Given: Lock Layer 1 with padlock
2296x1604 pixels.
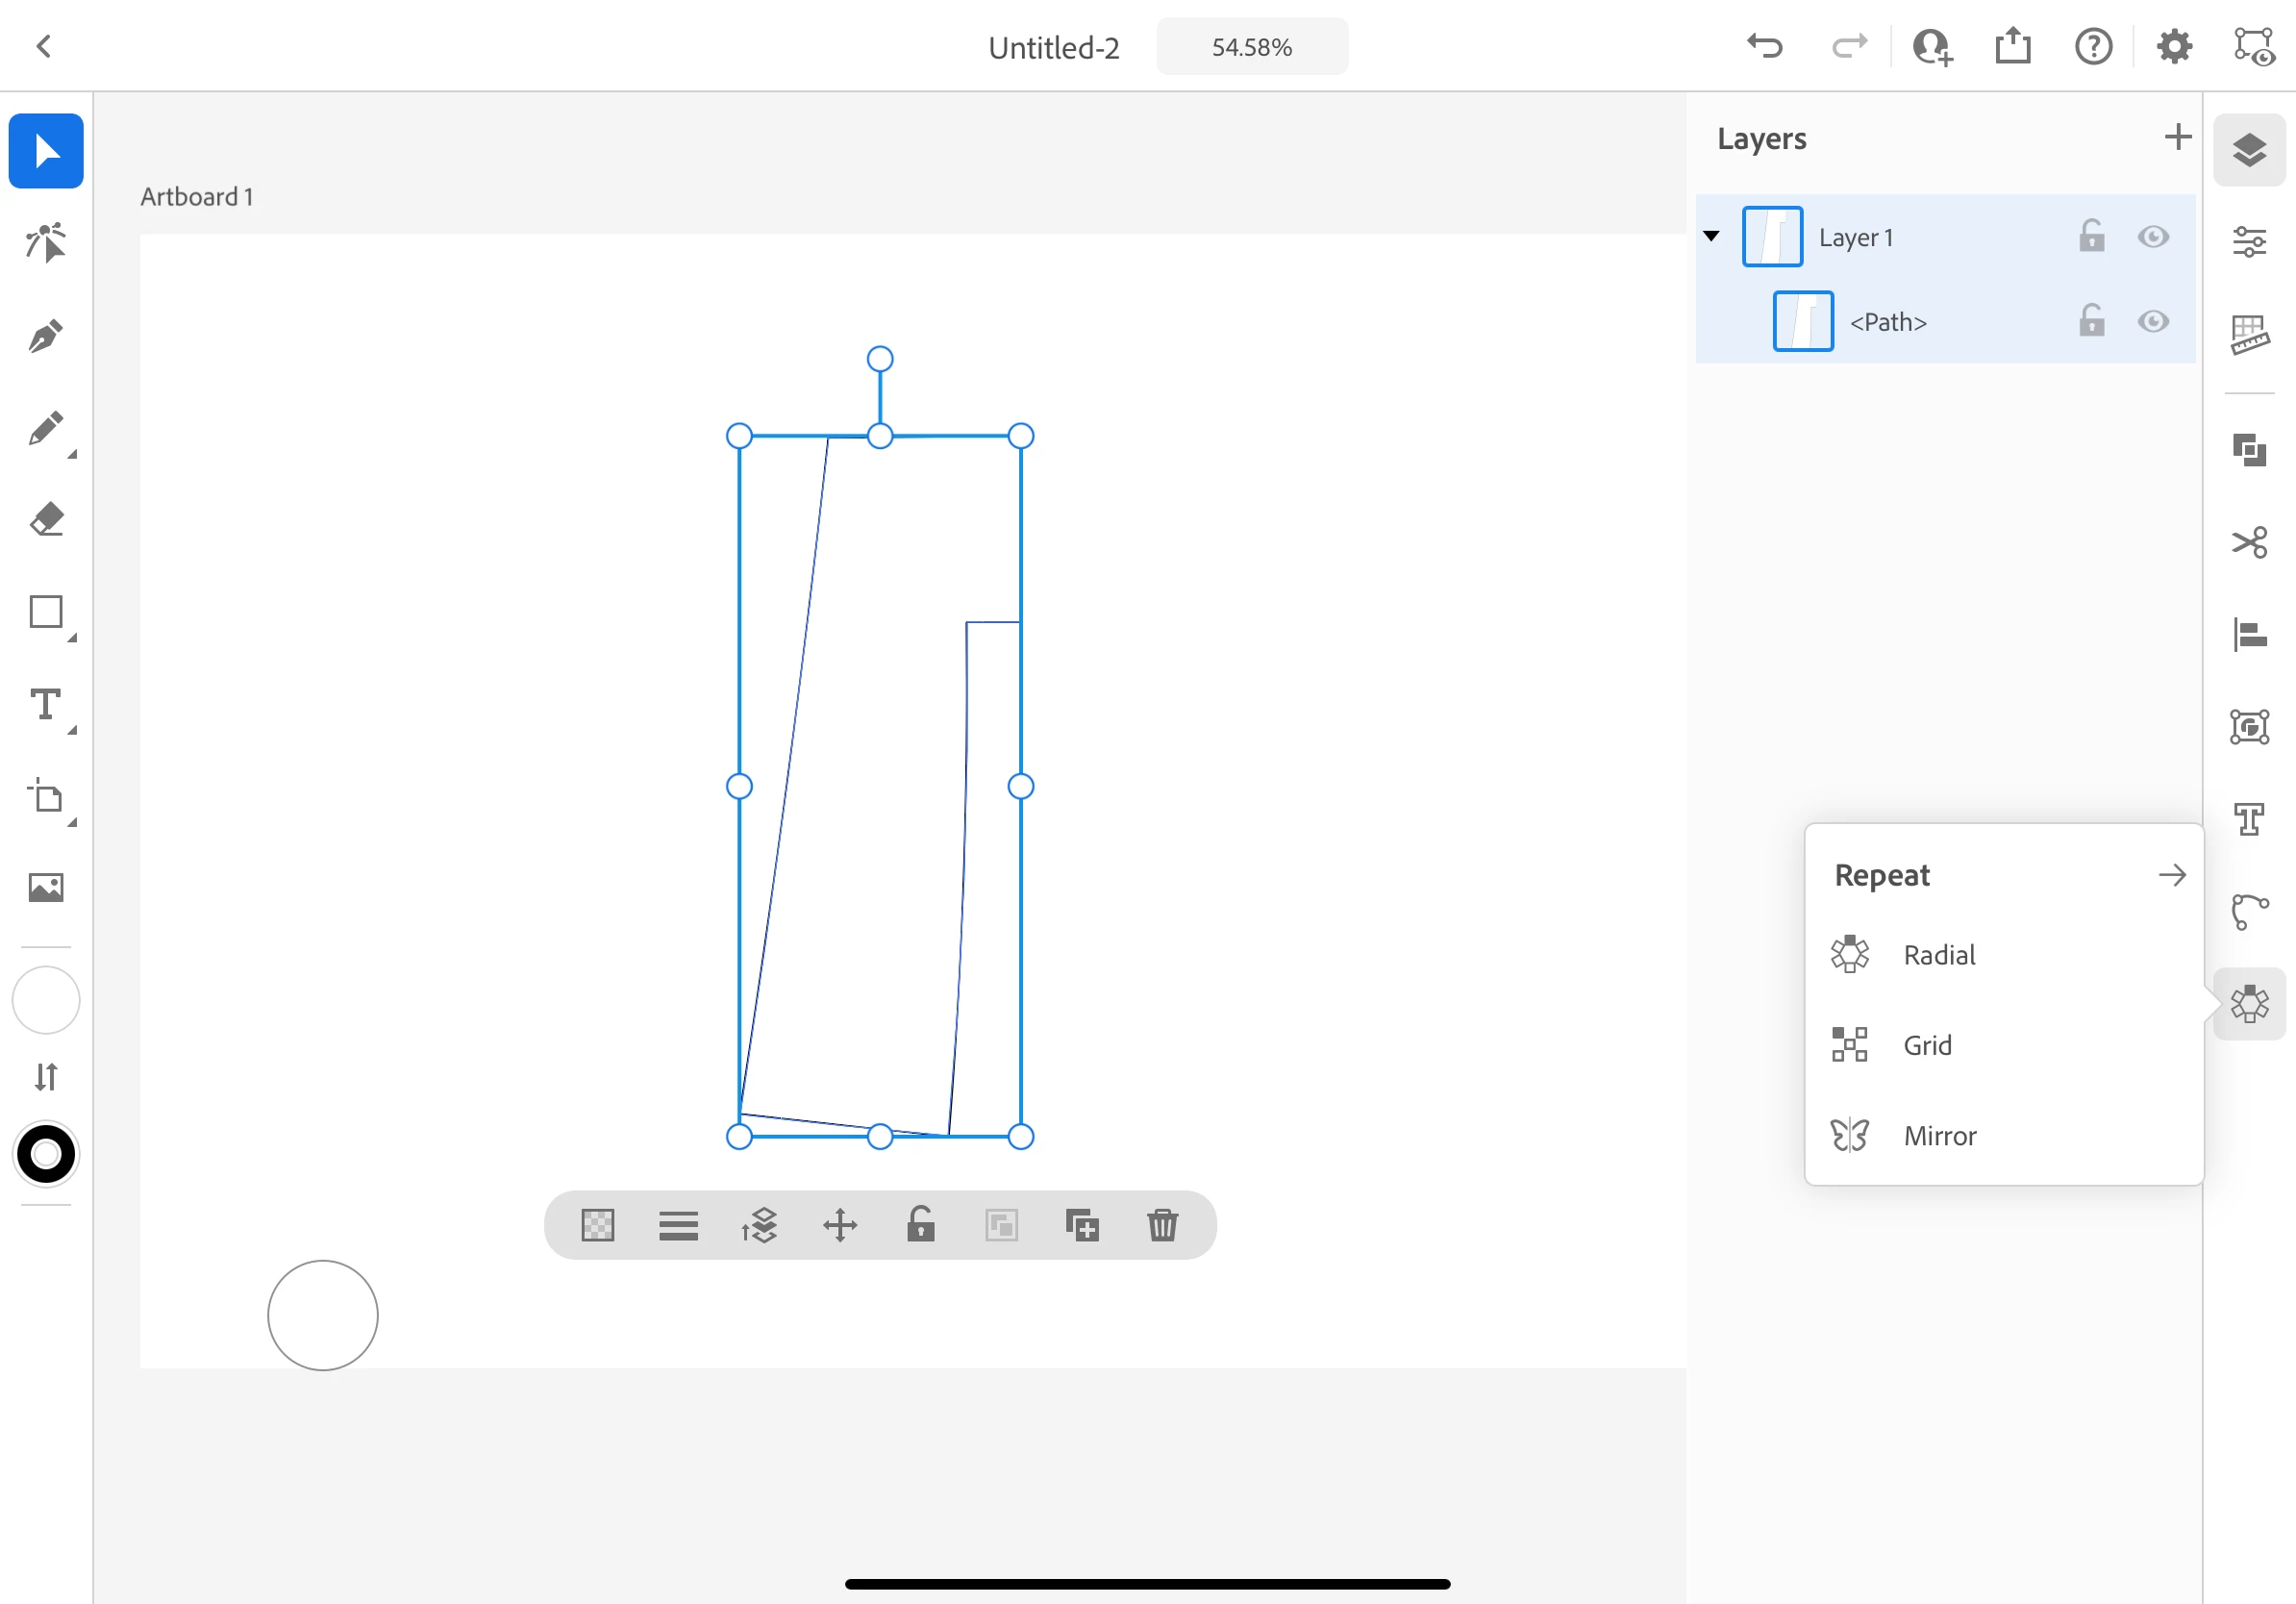Looking at the screenshot, I should tap(2091, 237).
